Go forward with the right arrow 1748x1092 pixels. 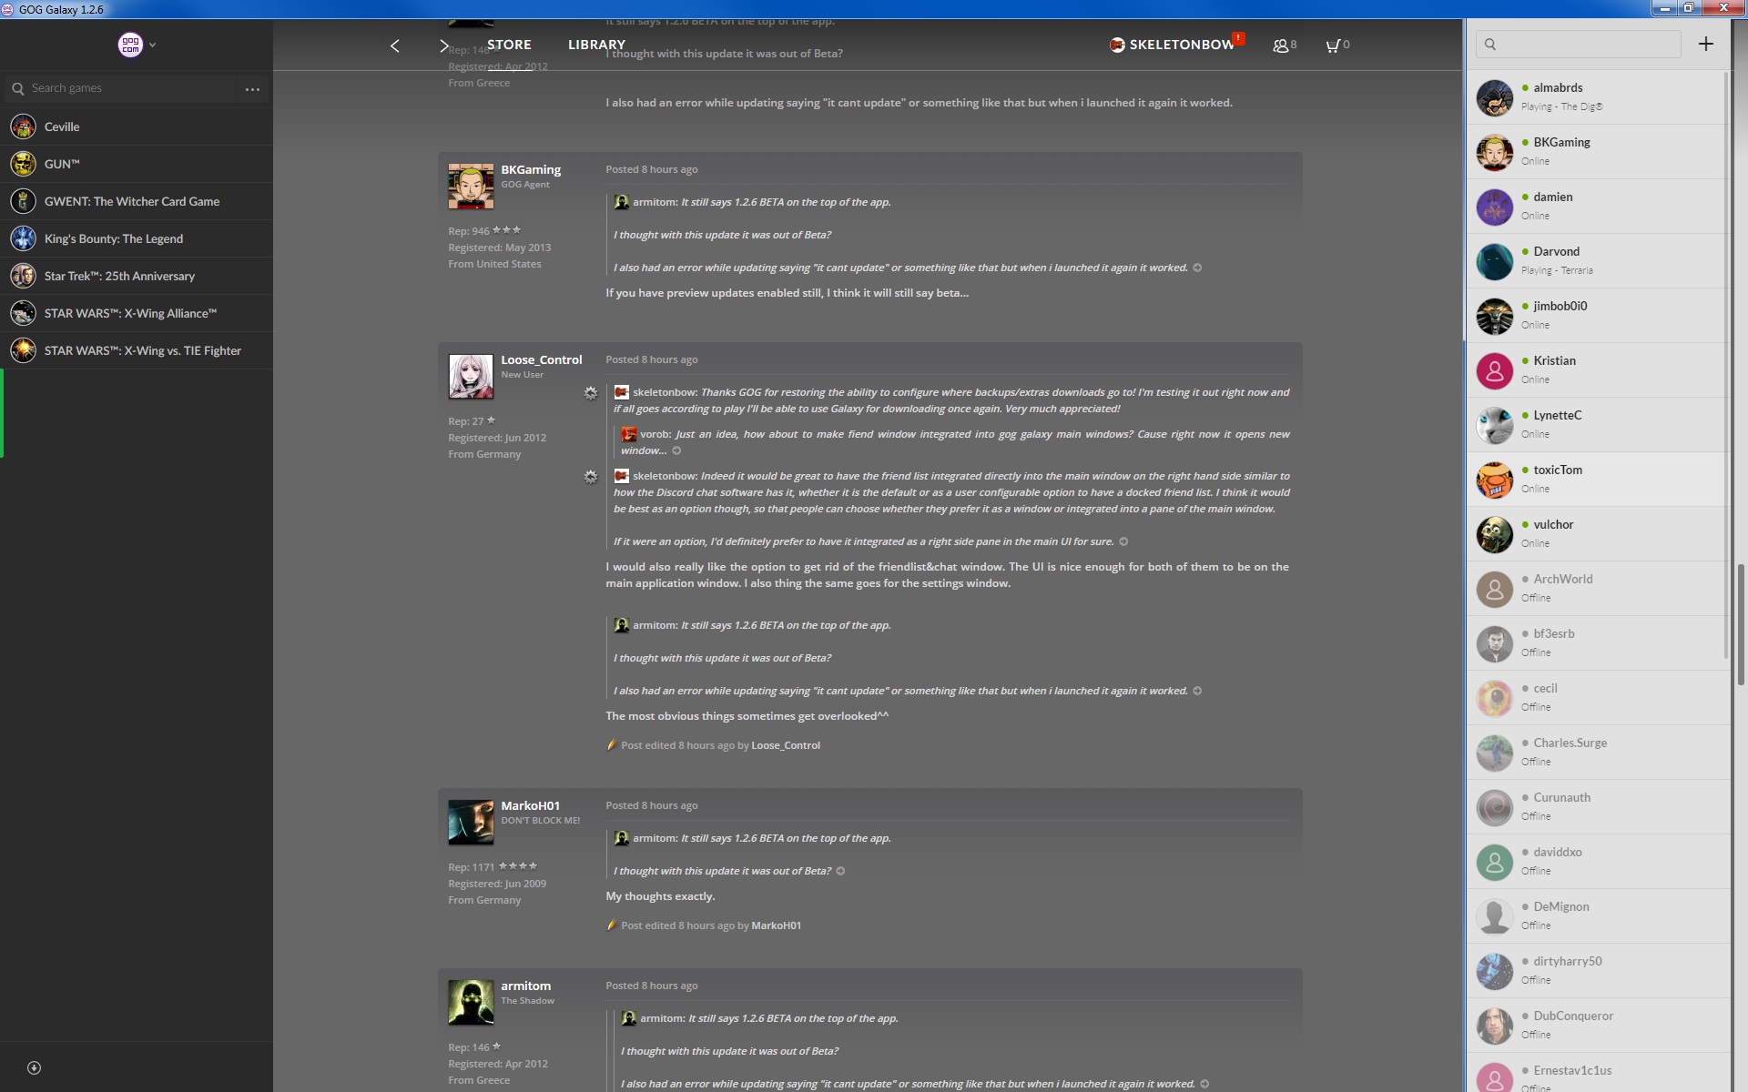pos(443,45)
